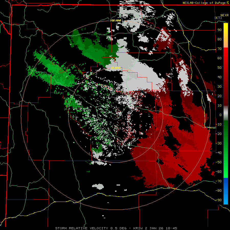Click the blue bottom segment of the color bar

pyautogui.click(x=226, y=191)
